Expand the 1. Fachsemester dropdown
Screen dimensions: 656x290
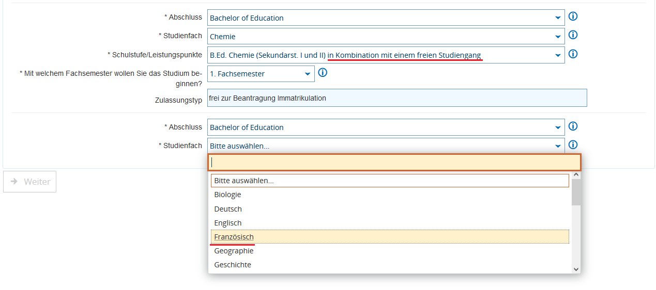point(261,74)
